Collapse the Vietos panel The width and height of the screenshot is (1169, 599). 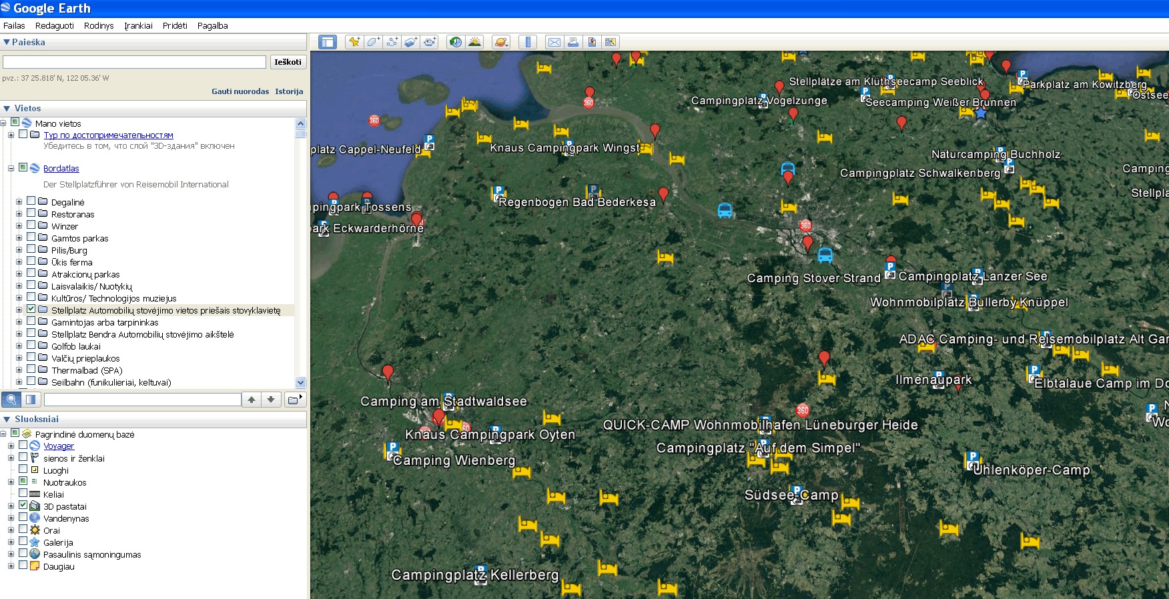(7, 108)
